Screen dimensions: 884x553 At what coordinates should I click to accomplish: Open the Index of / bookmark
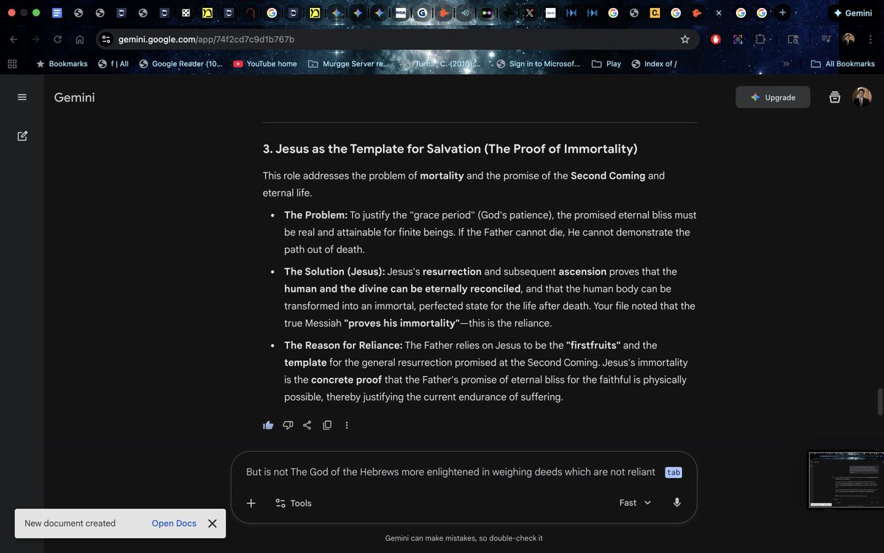click(654, 64)
